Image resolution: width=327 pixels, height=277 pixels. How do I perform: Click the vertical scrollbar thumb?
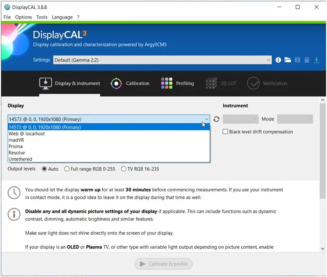pyautogui.click(x=323, y=151)
